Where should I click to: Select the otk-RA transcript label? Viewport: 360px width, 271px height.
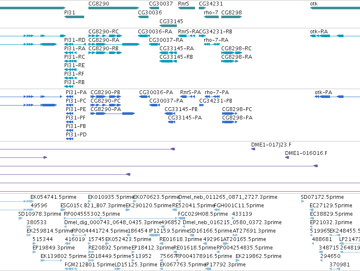(x=319, y=31)
